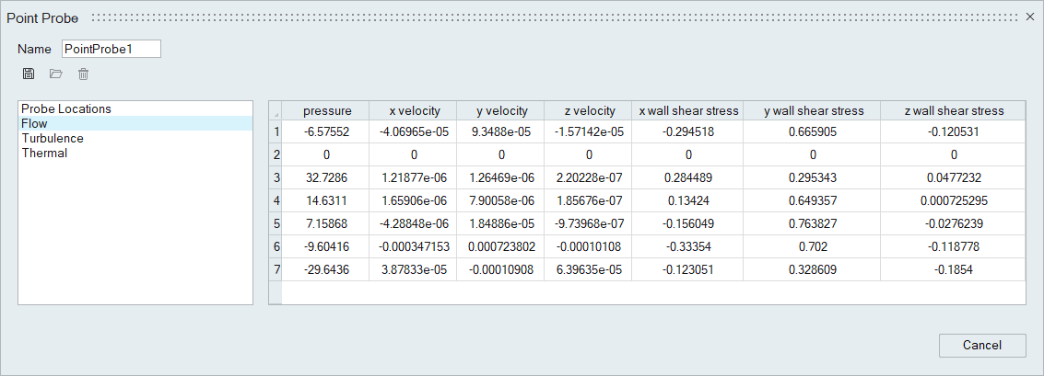Click the delete trash icon

pyautogui.click(x=83, y=74)
